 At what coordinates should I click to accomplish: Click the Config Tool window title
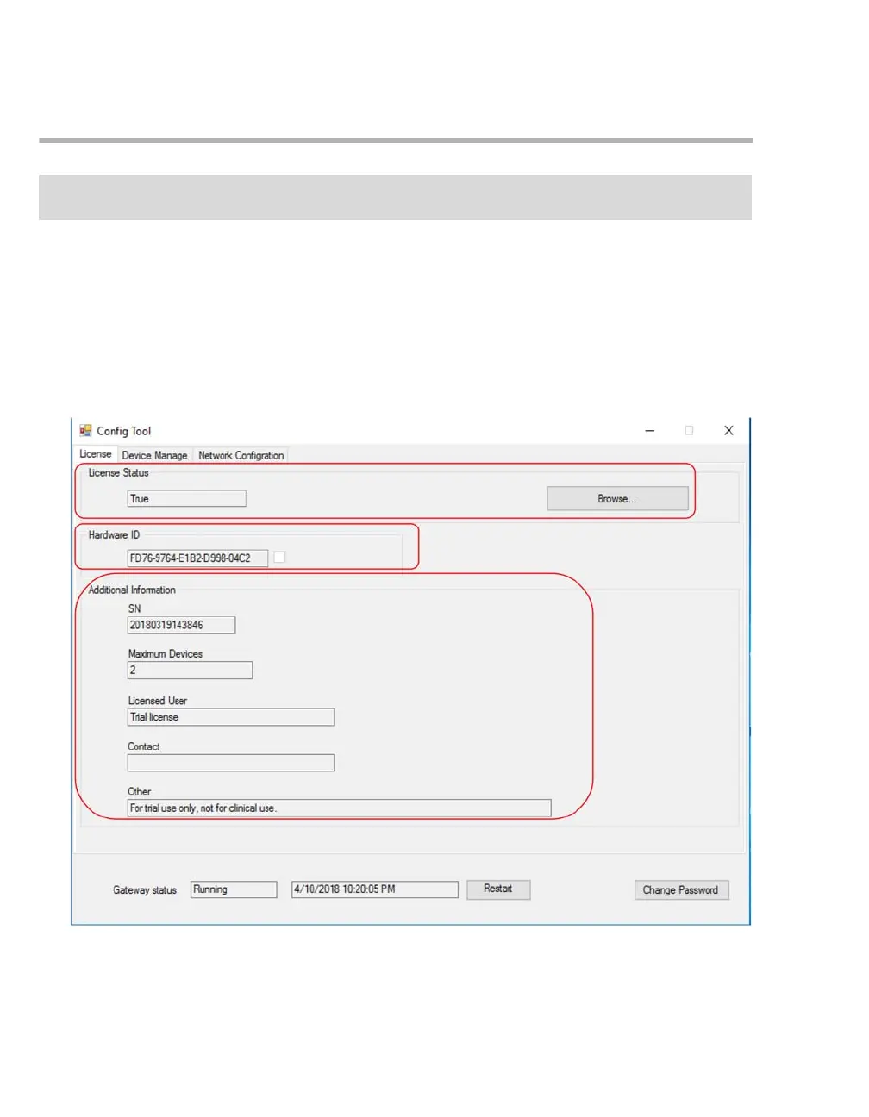pyautogui.click(x=124, y=431)
